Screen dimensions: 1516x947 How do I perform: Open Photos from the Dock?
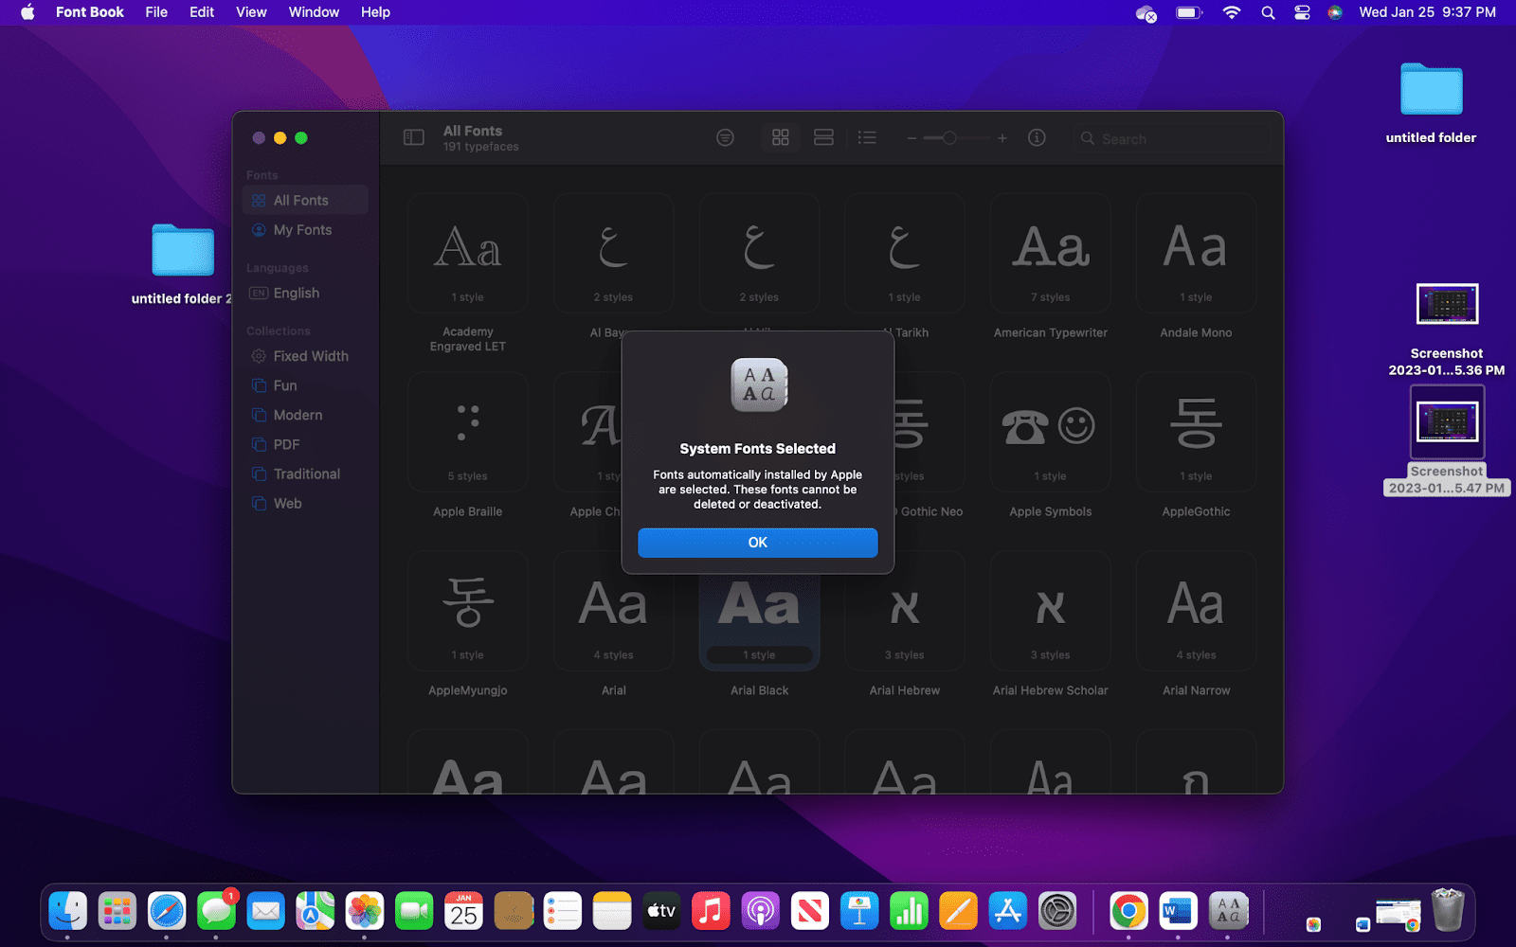click(x=365, y=912)
